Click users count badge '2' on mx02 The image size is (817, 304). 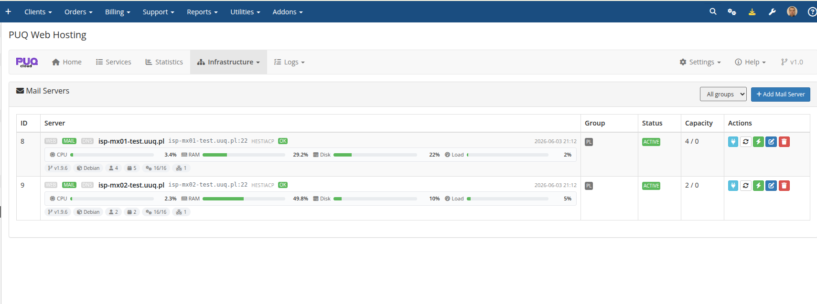pyautogui.click(x=113, y=212)
